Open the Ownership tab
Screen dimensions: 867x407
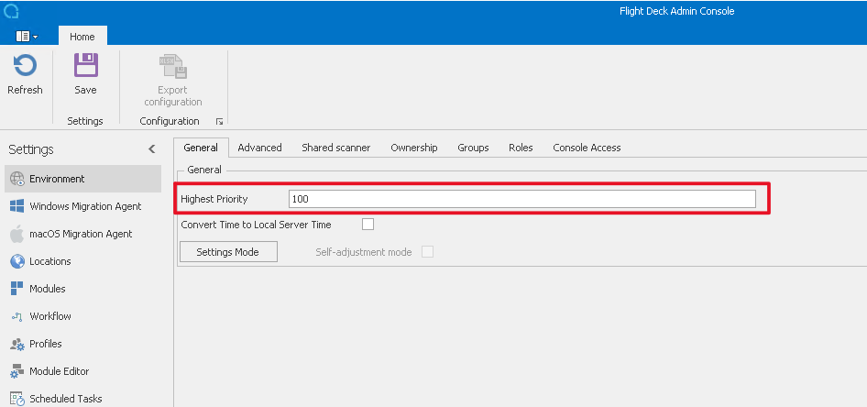click(414, 148)
